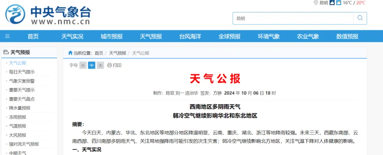
Task: Click the night weather icon in header
Action: [332, 3]
